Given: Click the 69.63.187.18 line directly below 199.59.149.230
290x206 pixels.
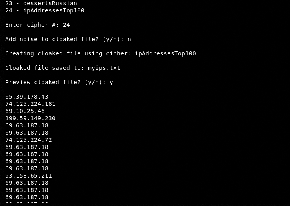Looking at the screenshot, I should tap(26, 125).
